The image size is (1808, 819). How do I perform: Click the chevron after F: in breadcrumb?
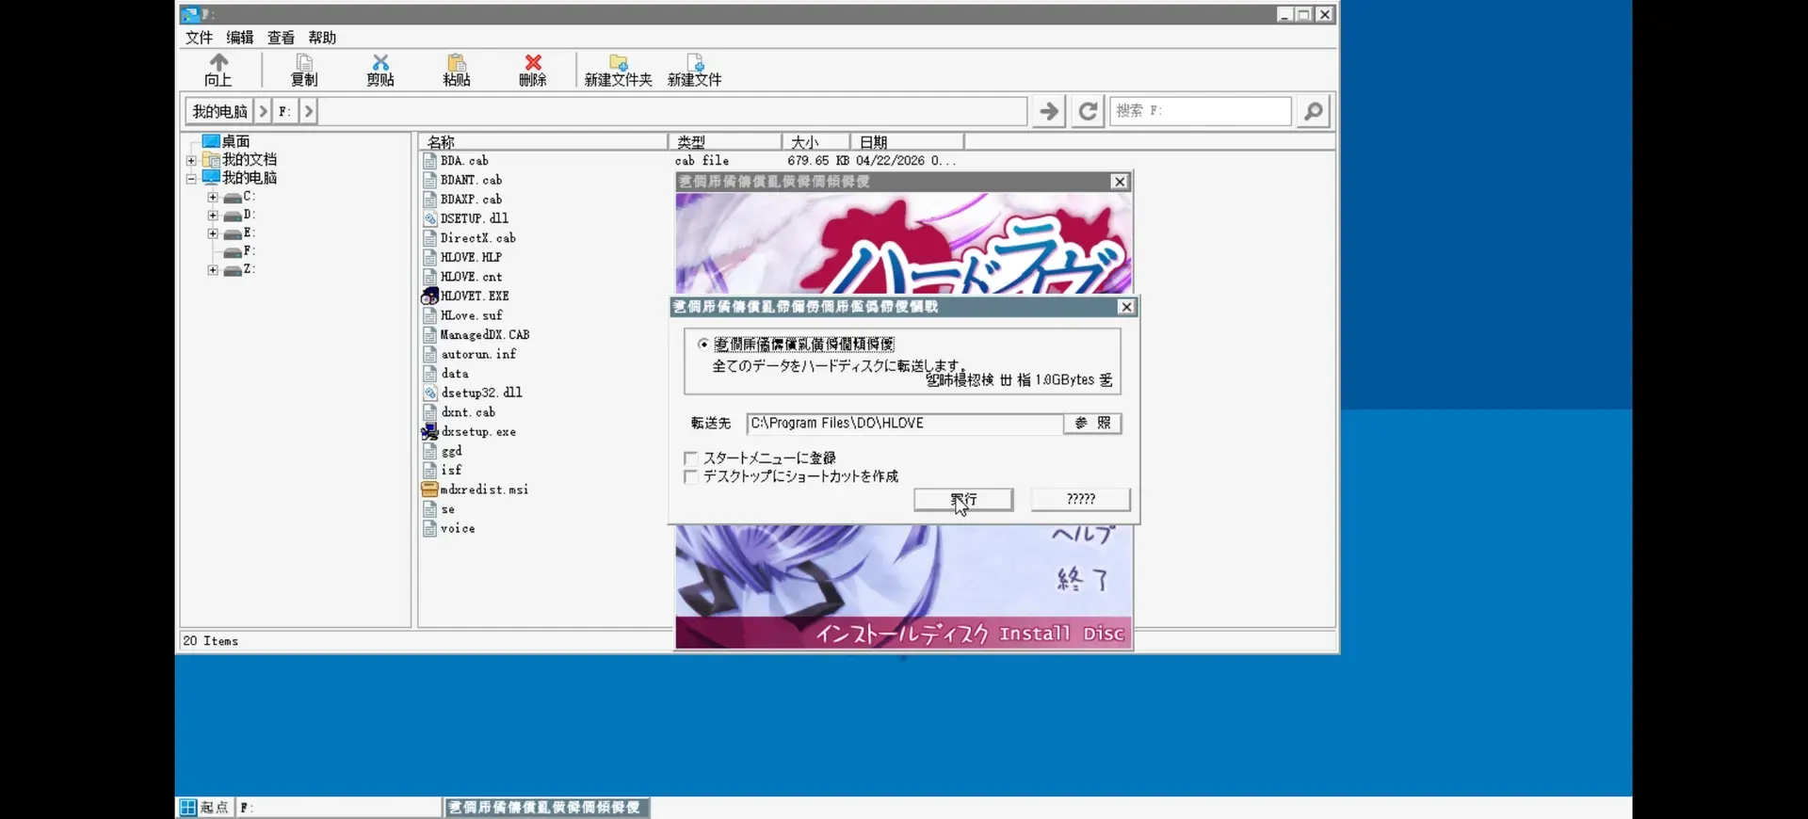pyautogui.click(x=309, y=111)
